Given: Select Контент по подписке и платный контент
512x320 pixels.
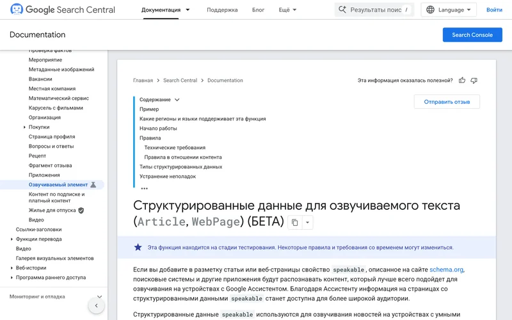Looking at the screenshot, I should pos(56,198).
